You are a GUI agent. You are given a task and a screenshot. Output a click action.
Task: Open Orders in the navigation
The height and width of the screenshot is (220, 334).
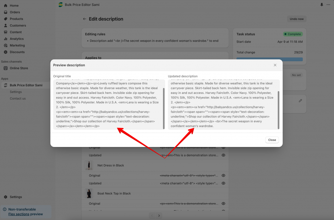tap(15, 12)
